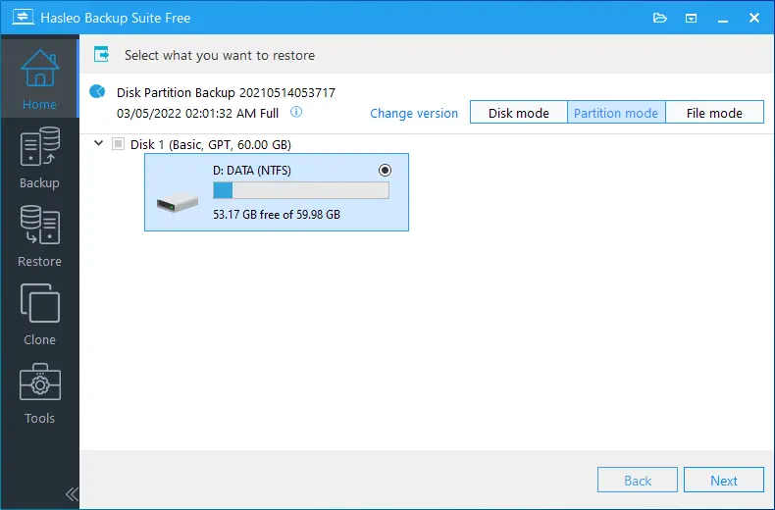Screen dimensions: 775x510
Task: Tick the Disk 1 checkbox
Action: [119, 144]
